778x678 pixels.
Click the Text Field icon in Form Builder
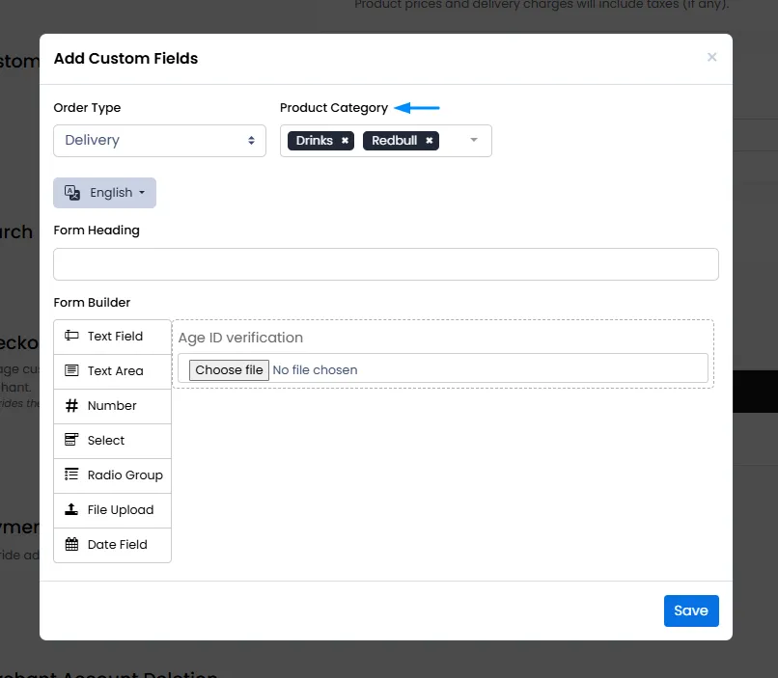pos(71,336)
